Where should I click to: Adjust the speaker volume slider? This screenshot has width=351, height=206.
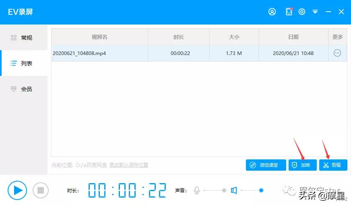252,190
